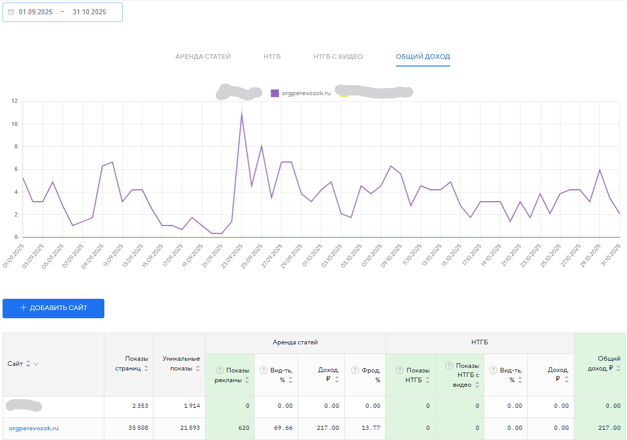Click the Добавить сайт button
627x440 pixels.
[53, 308]
